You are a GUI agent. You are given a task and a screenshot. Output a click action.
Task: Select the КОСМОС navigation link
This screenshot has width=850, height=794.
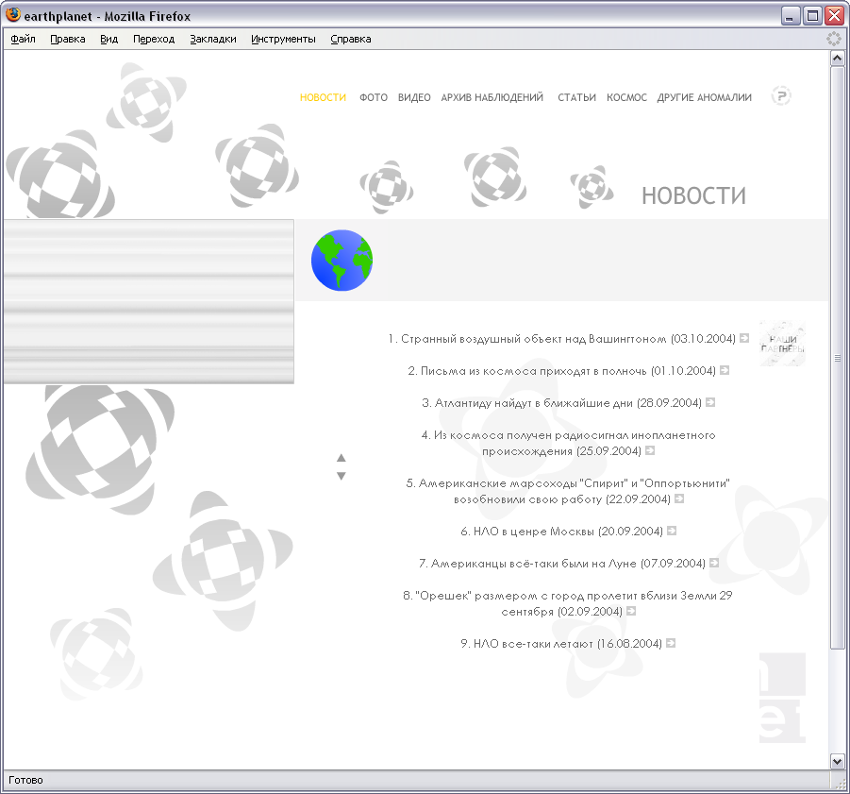[626, 97]
